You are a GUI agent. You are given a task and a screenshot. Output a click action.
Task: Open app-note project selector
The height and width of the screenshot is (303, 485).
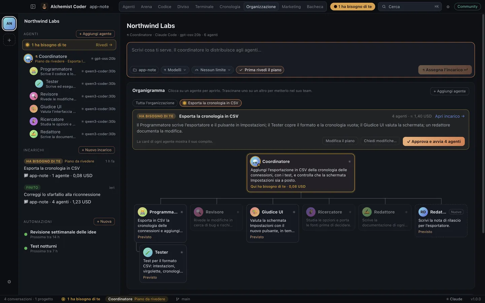click(x=144, y=70)
